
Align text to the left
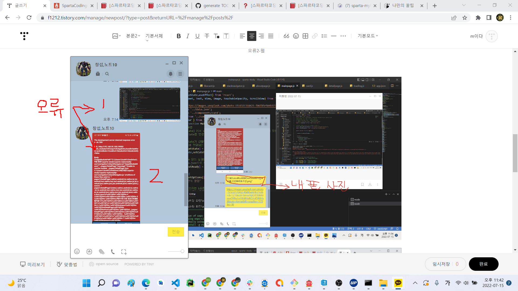tap(242, 36)
